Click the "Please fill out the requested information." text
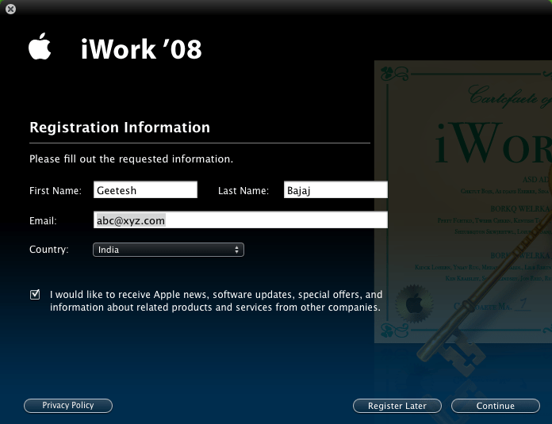Image resolution: width=552 pixels, height=424 pixels. coord(132,159)
